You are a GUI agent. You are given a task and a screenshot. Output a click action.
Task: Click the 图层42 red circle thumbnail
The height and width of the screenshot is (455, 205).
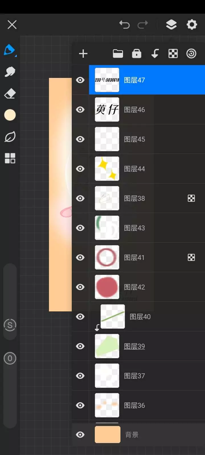(x=107, y=287)
